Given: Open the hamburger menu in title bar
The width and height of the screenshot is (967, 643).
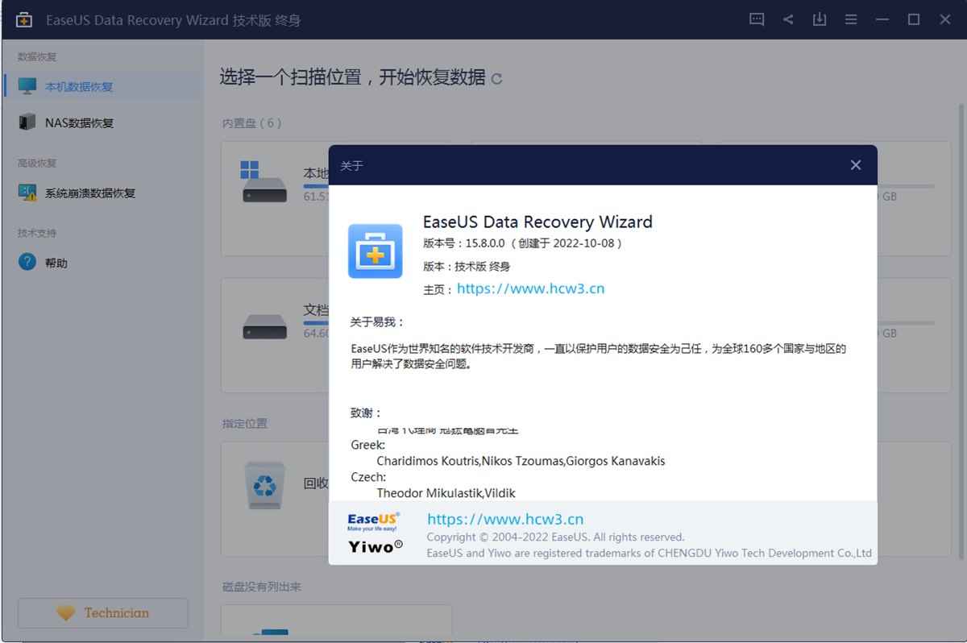Looking at the screenshot, I should [851, 19].
